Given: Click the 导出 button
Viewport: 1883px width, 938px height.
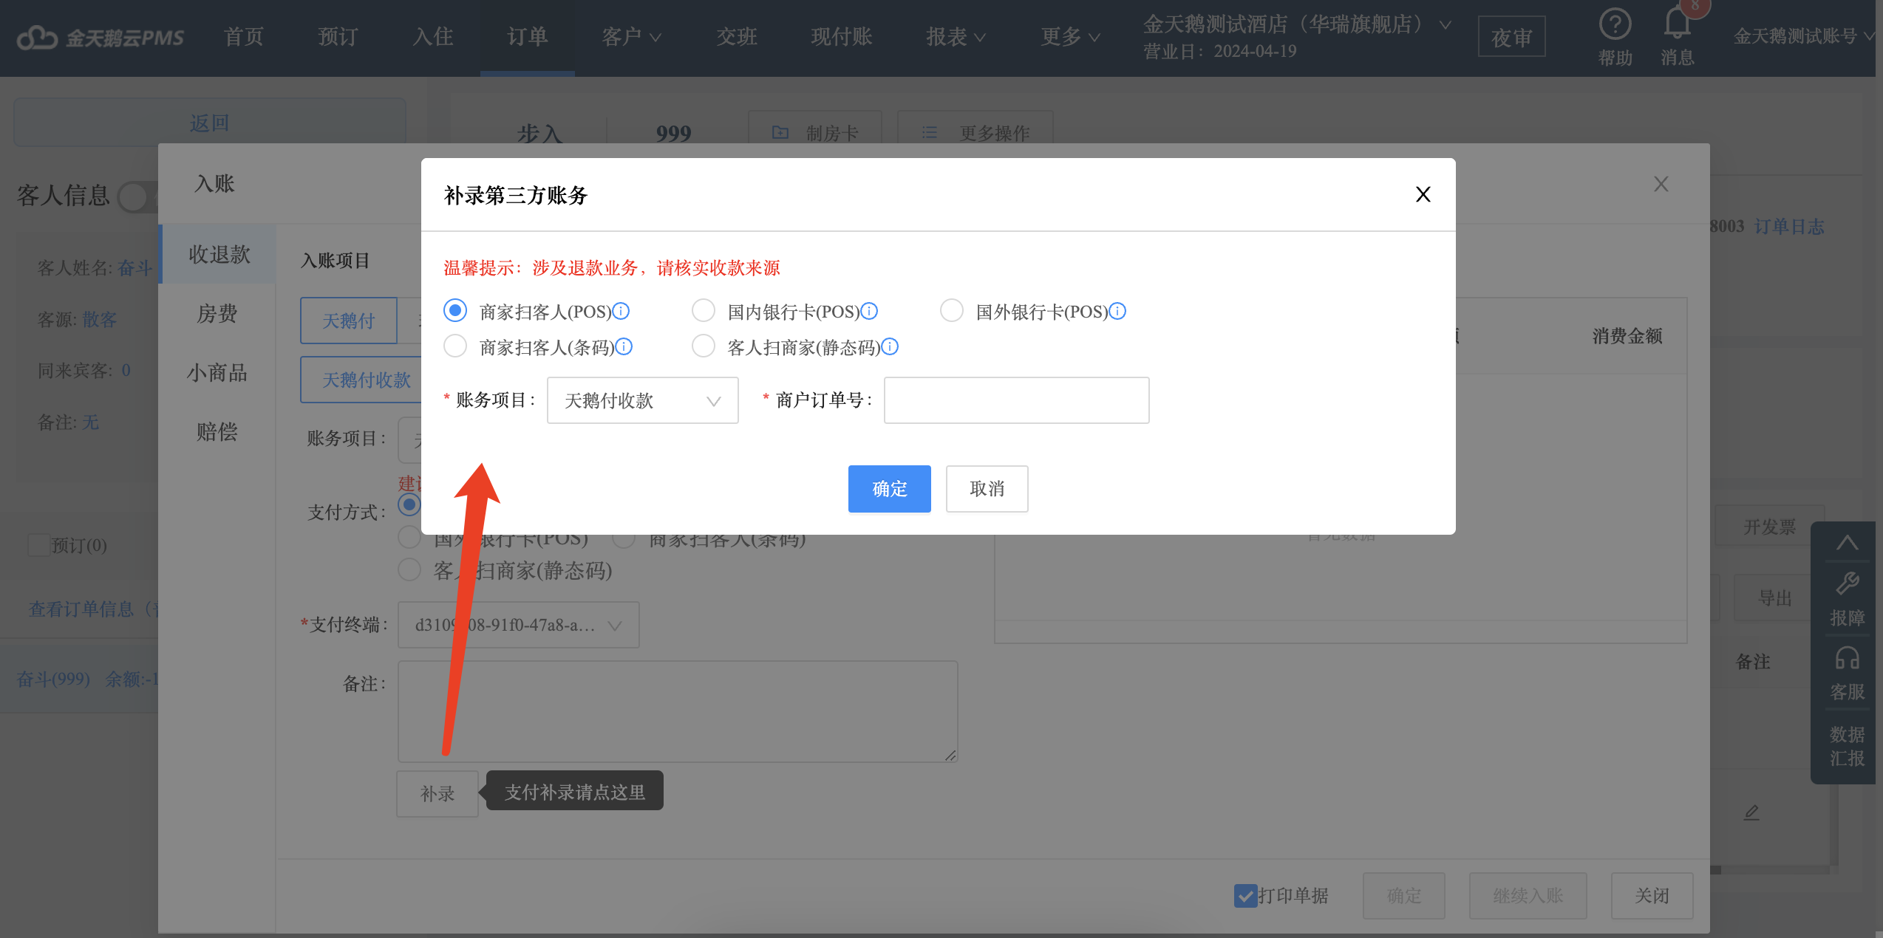Looking at the screenshot, I should point(1775,598).
